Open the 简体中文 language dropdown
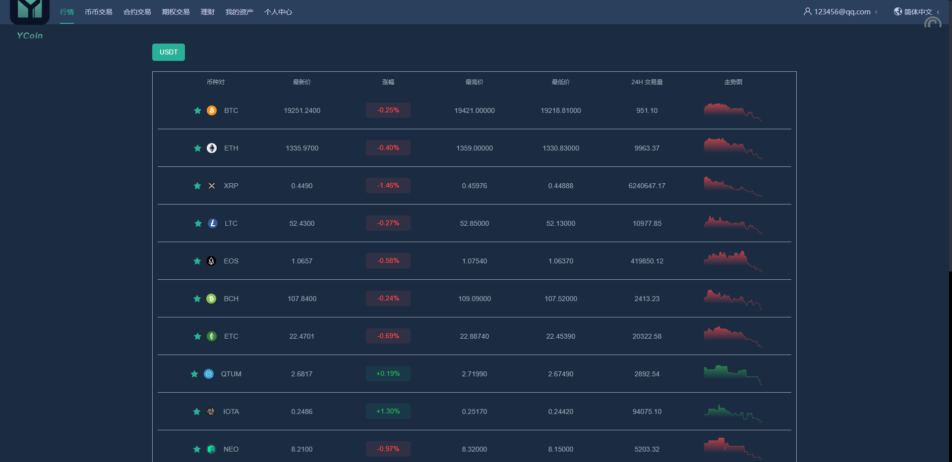Viewport: 952px width, 462px height. pos(917,12)
